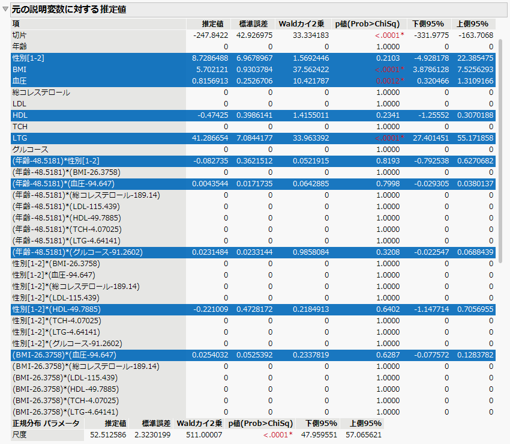Screen dimensions: 510x444
Task: Click the Waldカイ2乗 column header
Action: (302, 24)
